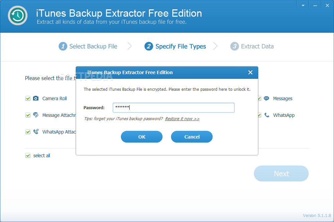Click the Version 5.1.1.8 text
Image resolution: width=334 pixels, height=222 pixels.
(317, 215)
